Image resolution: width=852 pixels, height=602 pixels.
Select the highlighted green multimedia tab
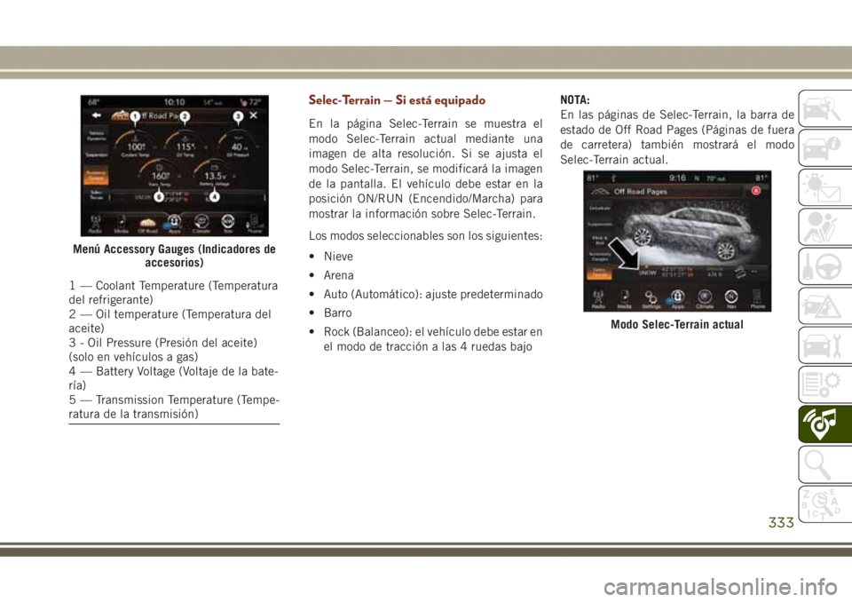[x=824, y=424]
